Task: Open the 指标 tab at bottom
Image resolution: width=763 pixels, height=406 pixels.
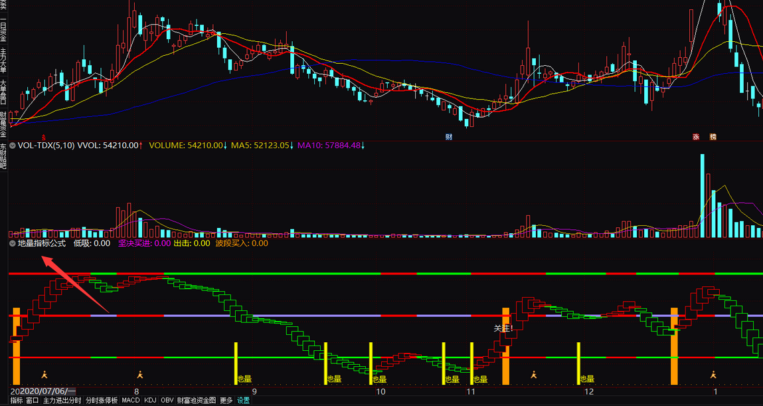Action: 17,401
